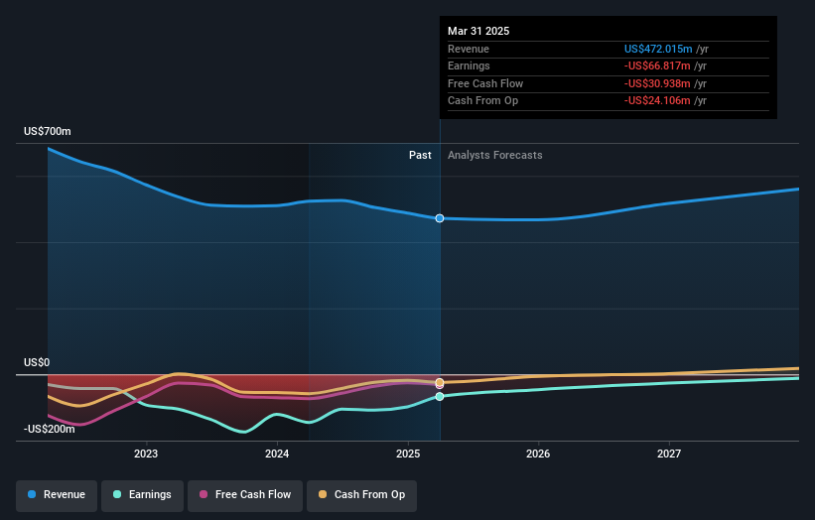Click the 'Earnings' row label in tooltip
Screen dimensions: 815x520
tap(469, 65)
